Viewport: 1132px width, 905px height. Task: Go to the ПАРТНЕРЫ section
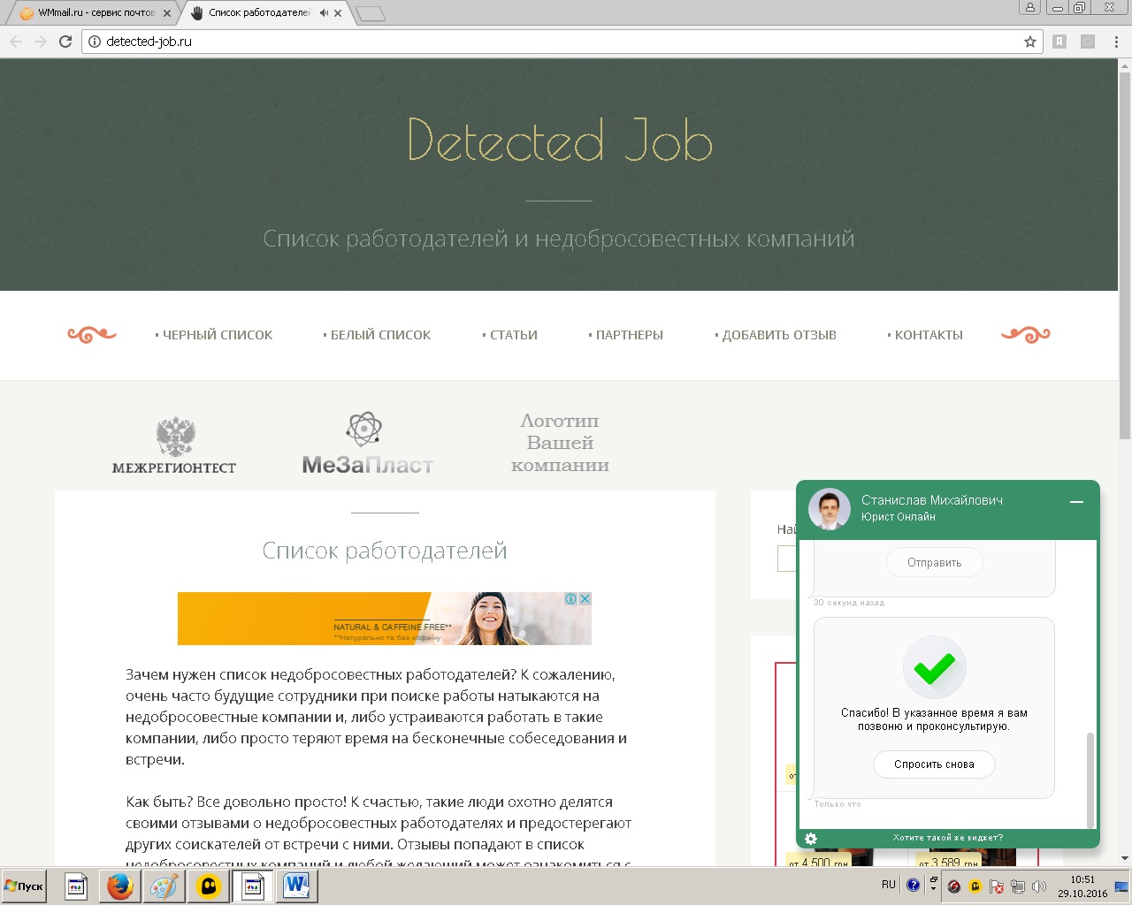point(625,335)
